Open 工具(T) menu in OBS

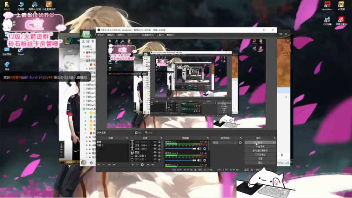(160, 35)
